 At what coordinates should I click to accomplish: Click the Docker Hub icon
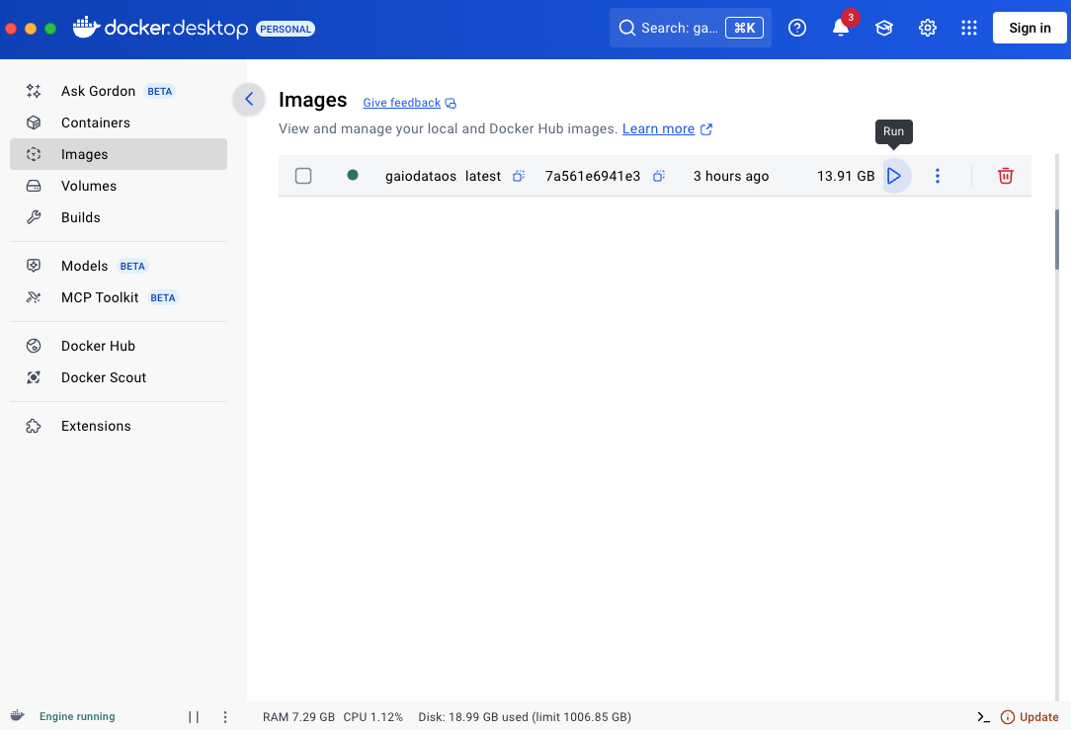pos(34,346)
